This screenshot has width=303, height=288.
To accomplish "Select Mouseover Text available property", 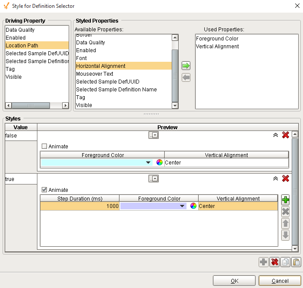I will pyautogui.click(x=123, y=74).
